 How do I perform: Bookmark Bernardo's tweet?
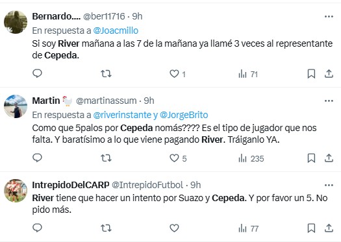click(311, 74)
